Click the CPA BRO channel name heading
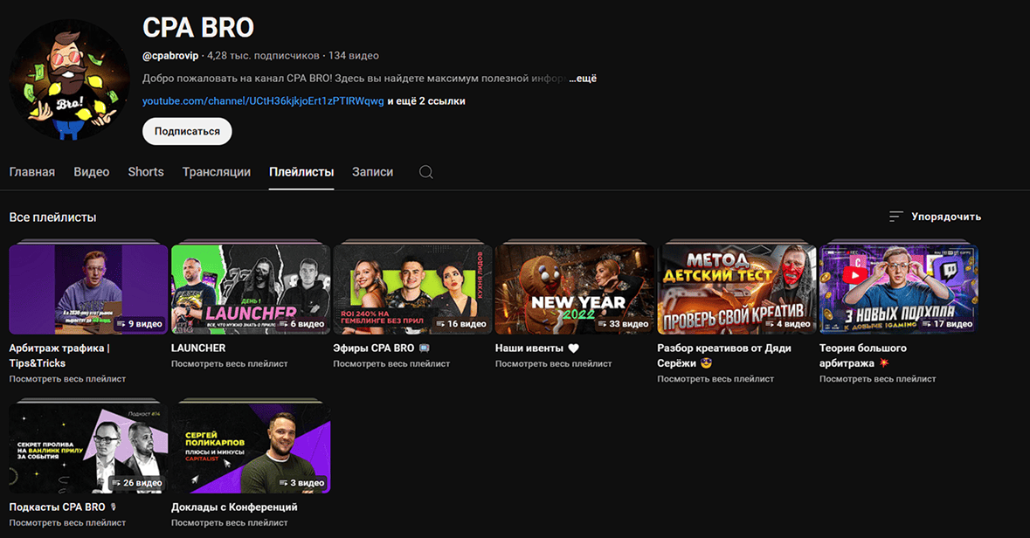Screen dimensions: 1030x538 point(198,28)
